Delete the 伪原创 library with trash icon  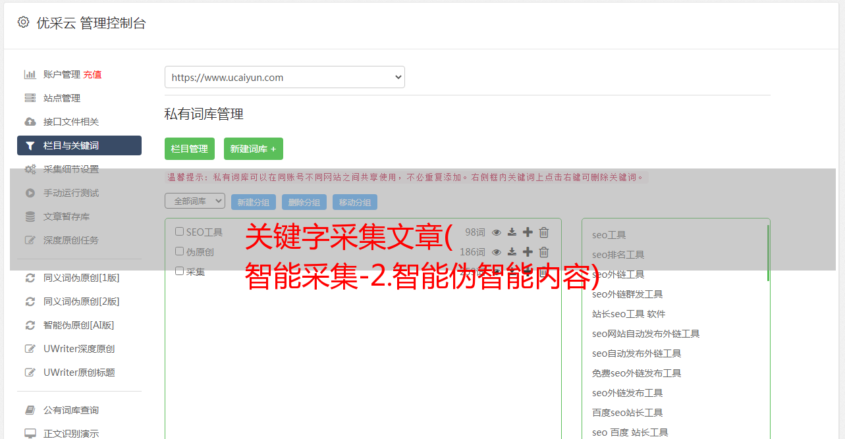544,251
